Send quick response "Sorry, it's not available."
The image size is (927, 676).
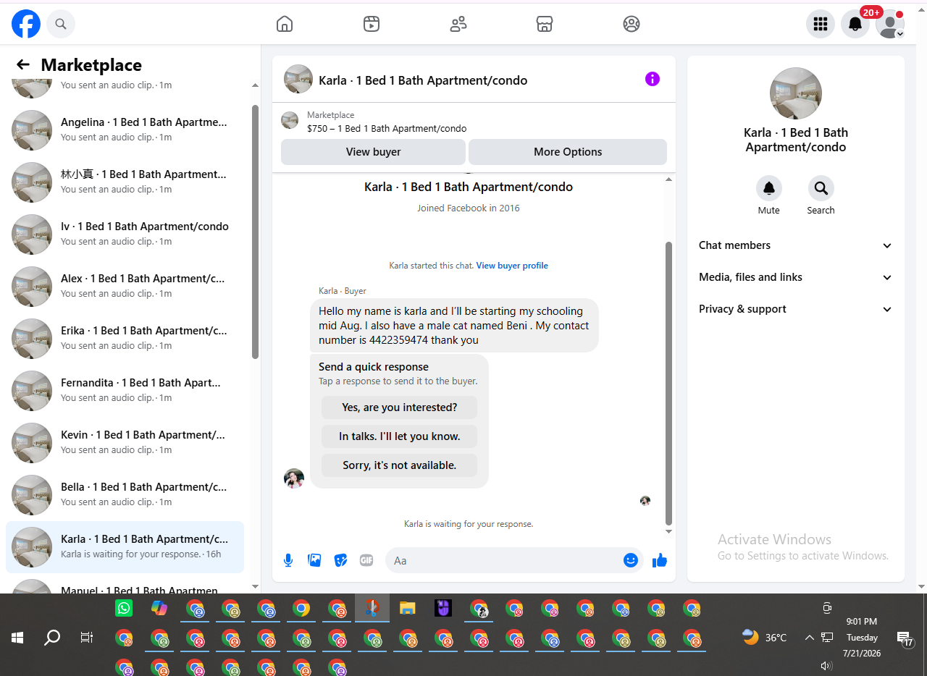[x=400, y=465]
